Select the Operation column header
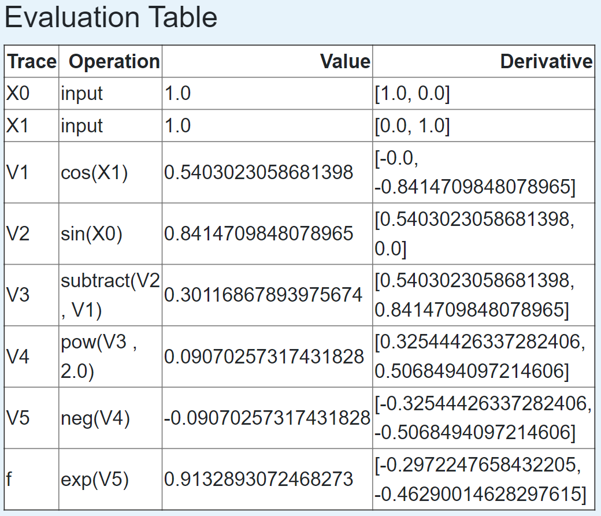 coord(110,61)
